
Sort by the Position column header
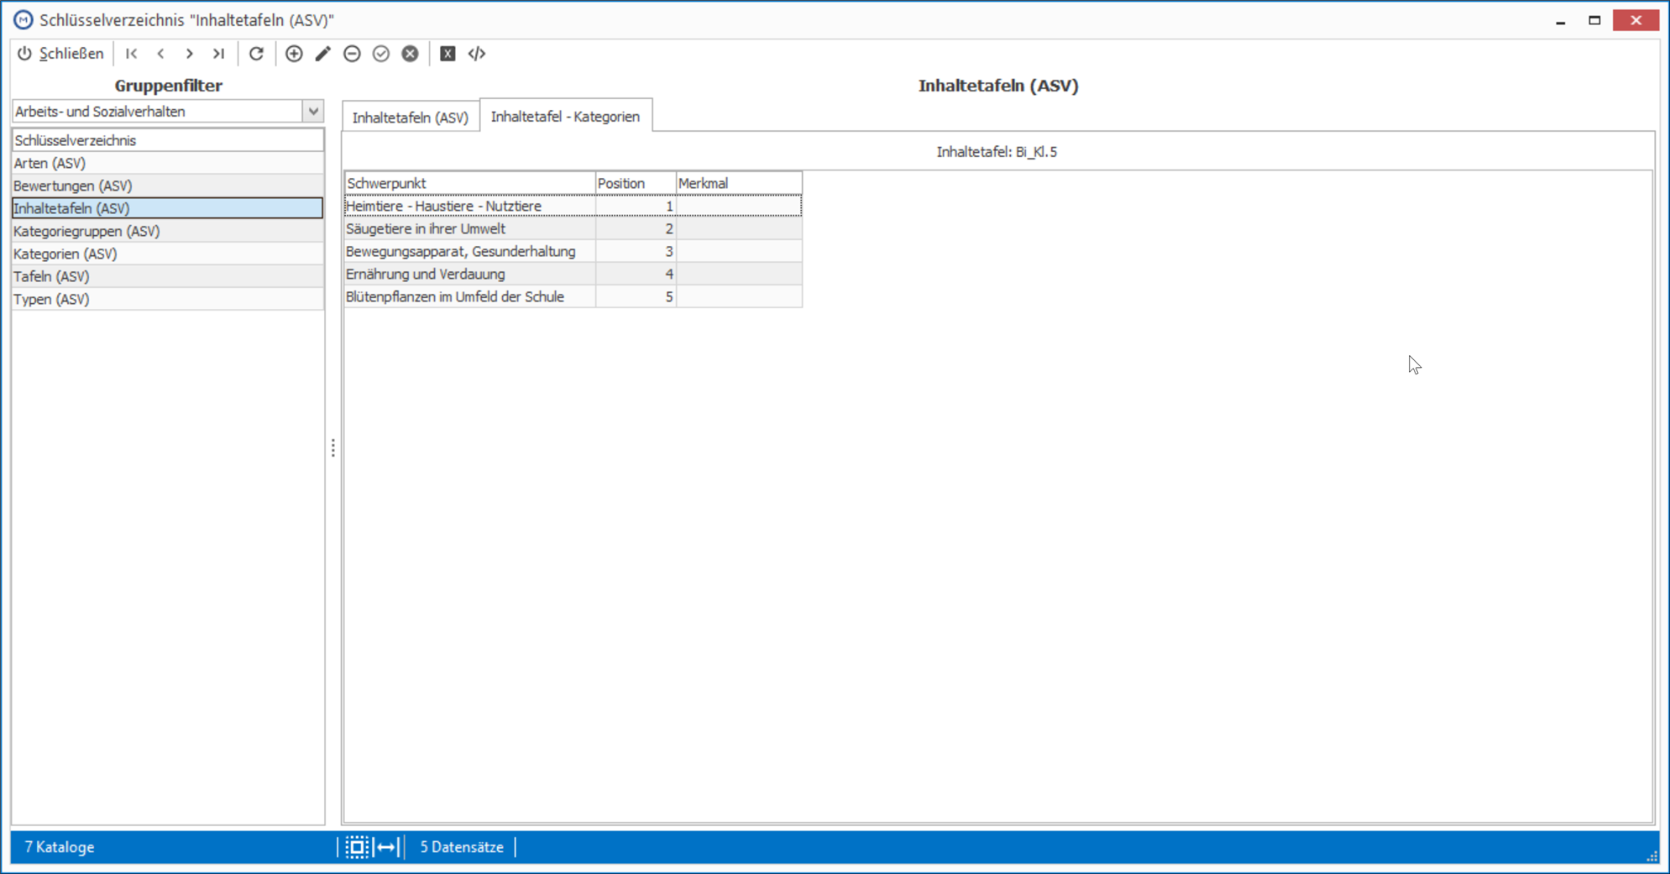click(636, 183)
